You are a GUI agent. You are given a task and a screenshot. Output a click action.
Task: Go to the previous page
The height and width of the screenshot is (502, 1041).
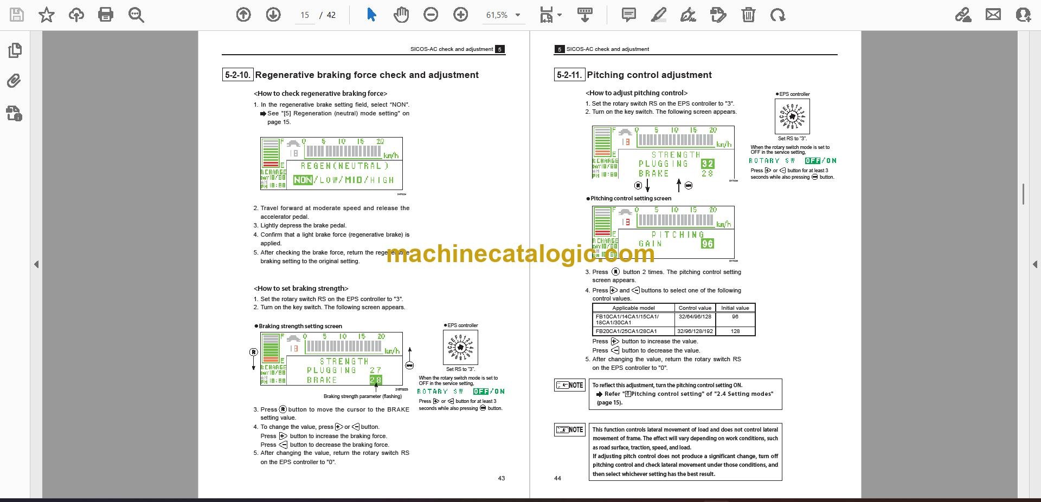click(243, 15)
